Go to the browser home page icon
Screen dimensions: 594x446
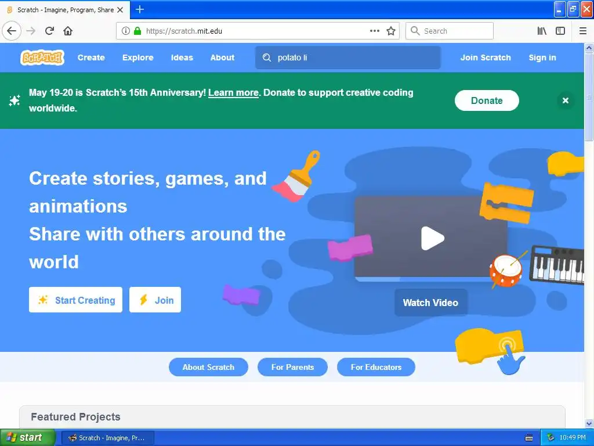[68, 31]
